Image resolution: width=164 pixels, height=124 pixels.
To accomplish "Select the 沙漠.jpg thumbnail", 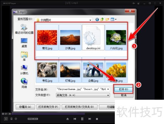I will pyautogui.click(x=70, y=37).
